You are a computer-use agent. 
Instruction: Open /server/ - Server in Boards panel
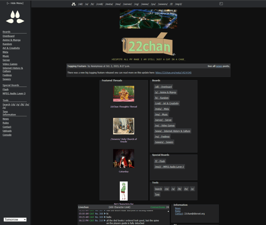[x=163, y=120]
